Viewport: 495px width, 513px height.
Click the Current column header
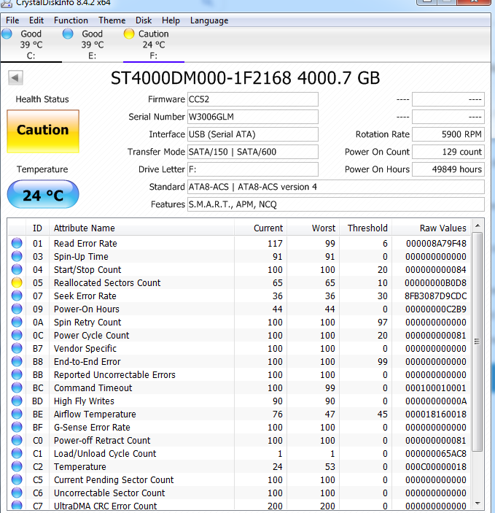(x=260, y=228)
